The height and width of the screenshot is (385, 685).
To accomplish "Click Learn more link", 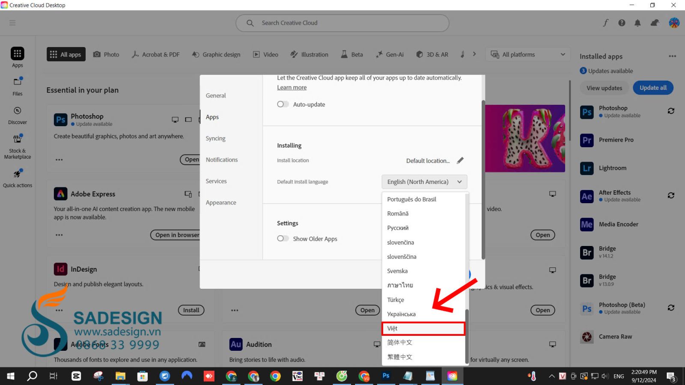I will [292, 88].
